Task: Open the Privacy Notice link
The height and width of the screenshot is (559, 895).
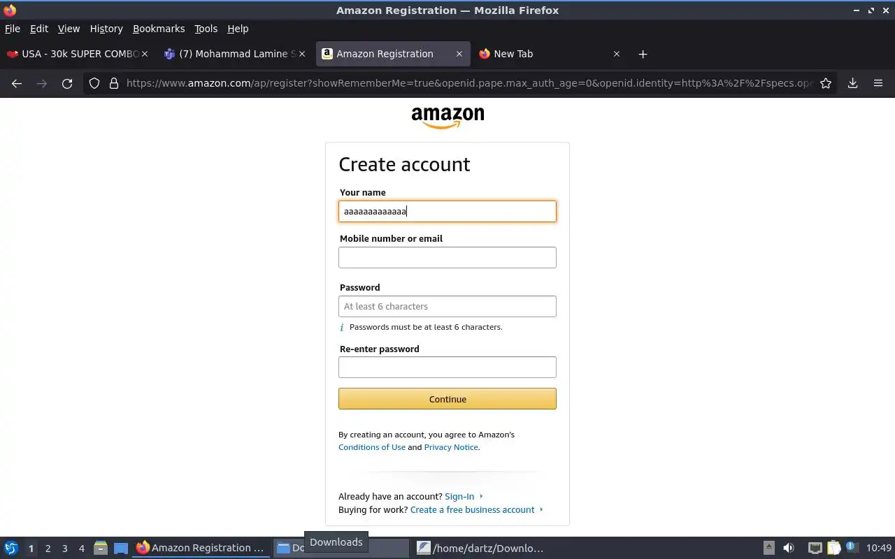Action: click(x=451, y=447)
